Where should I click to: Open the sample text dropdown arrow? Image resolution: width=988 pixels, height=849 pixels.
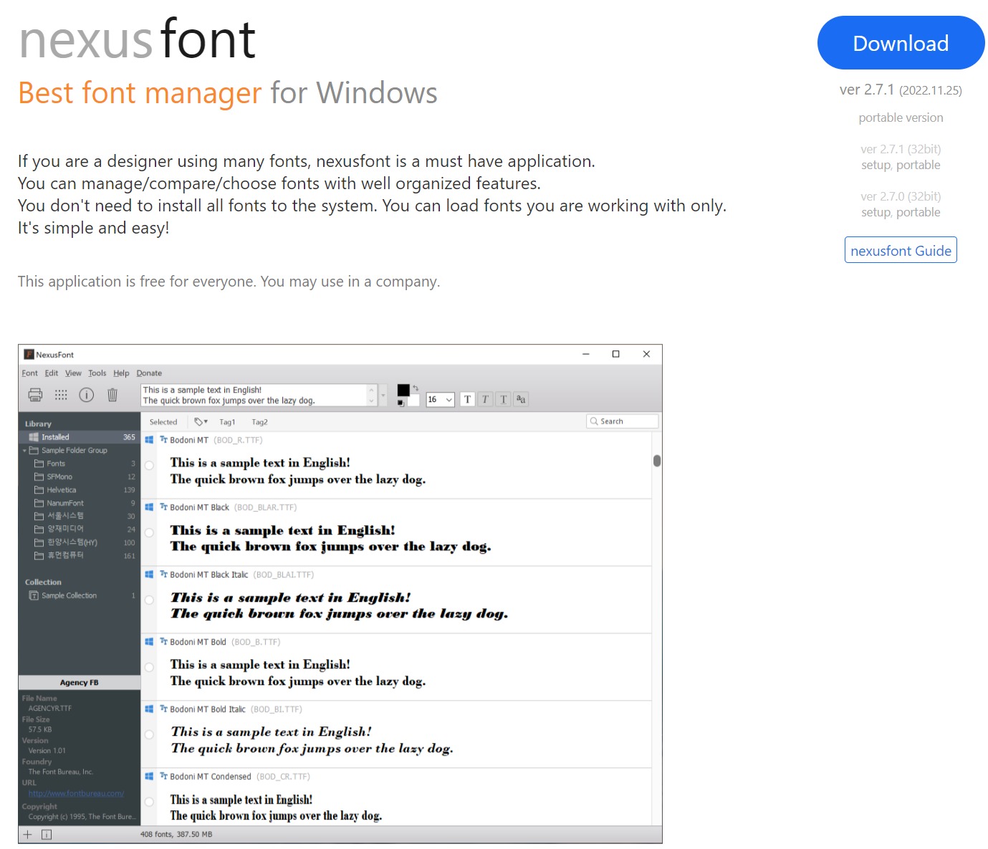click(x=383, y=395)
